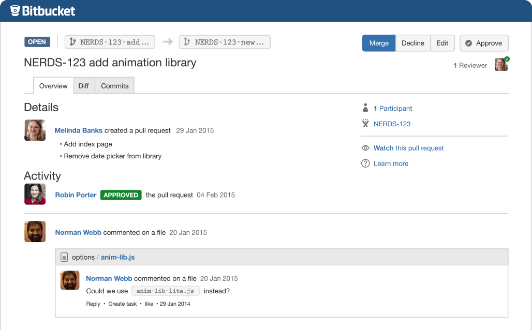Viewport: 532px width, 330px height.
Task: Merge the pull request
Action: coord(379,43)
